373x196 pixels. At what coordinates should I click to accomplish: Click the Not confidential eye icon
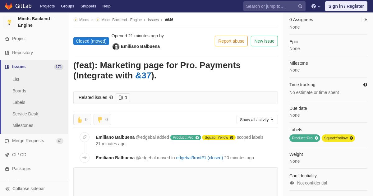(x=292, y=183)
